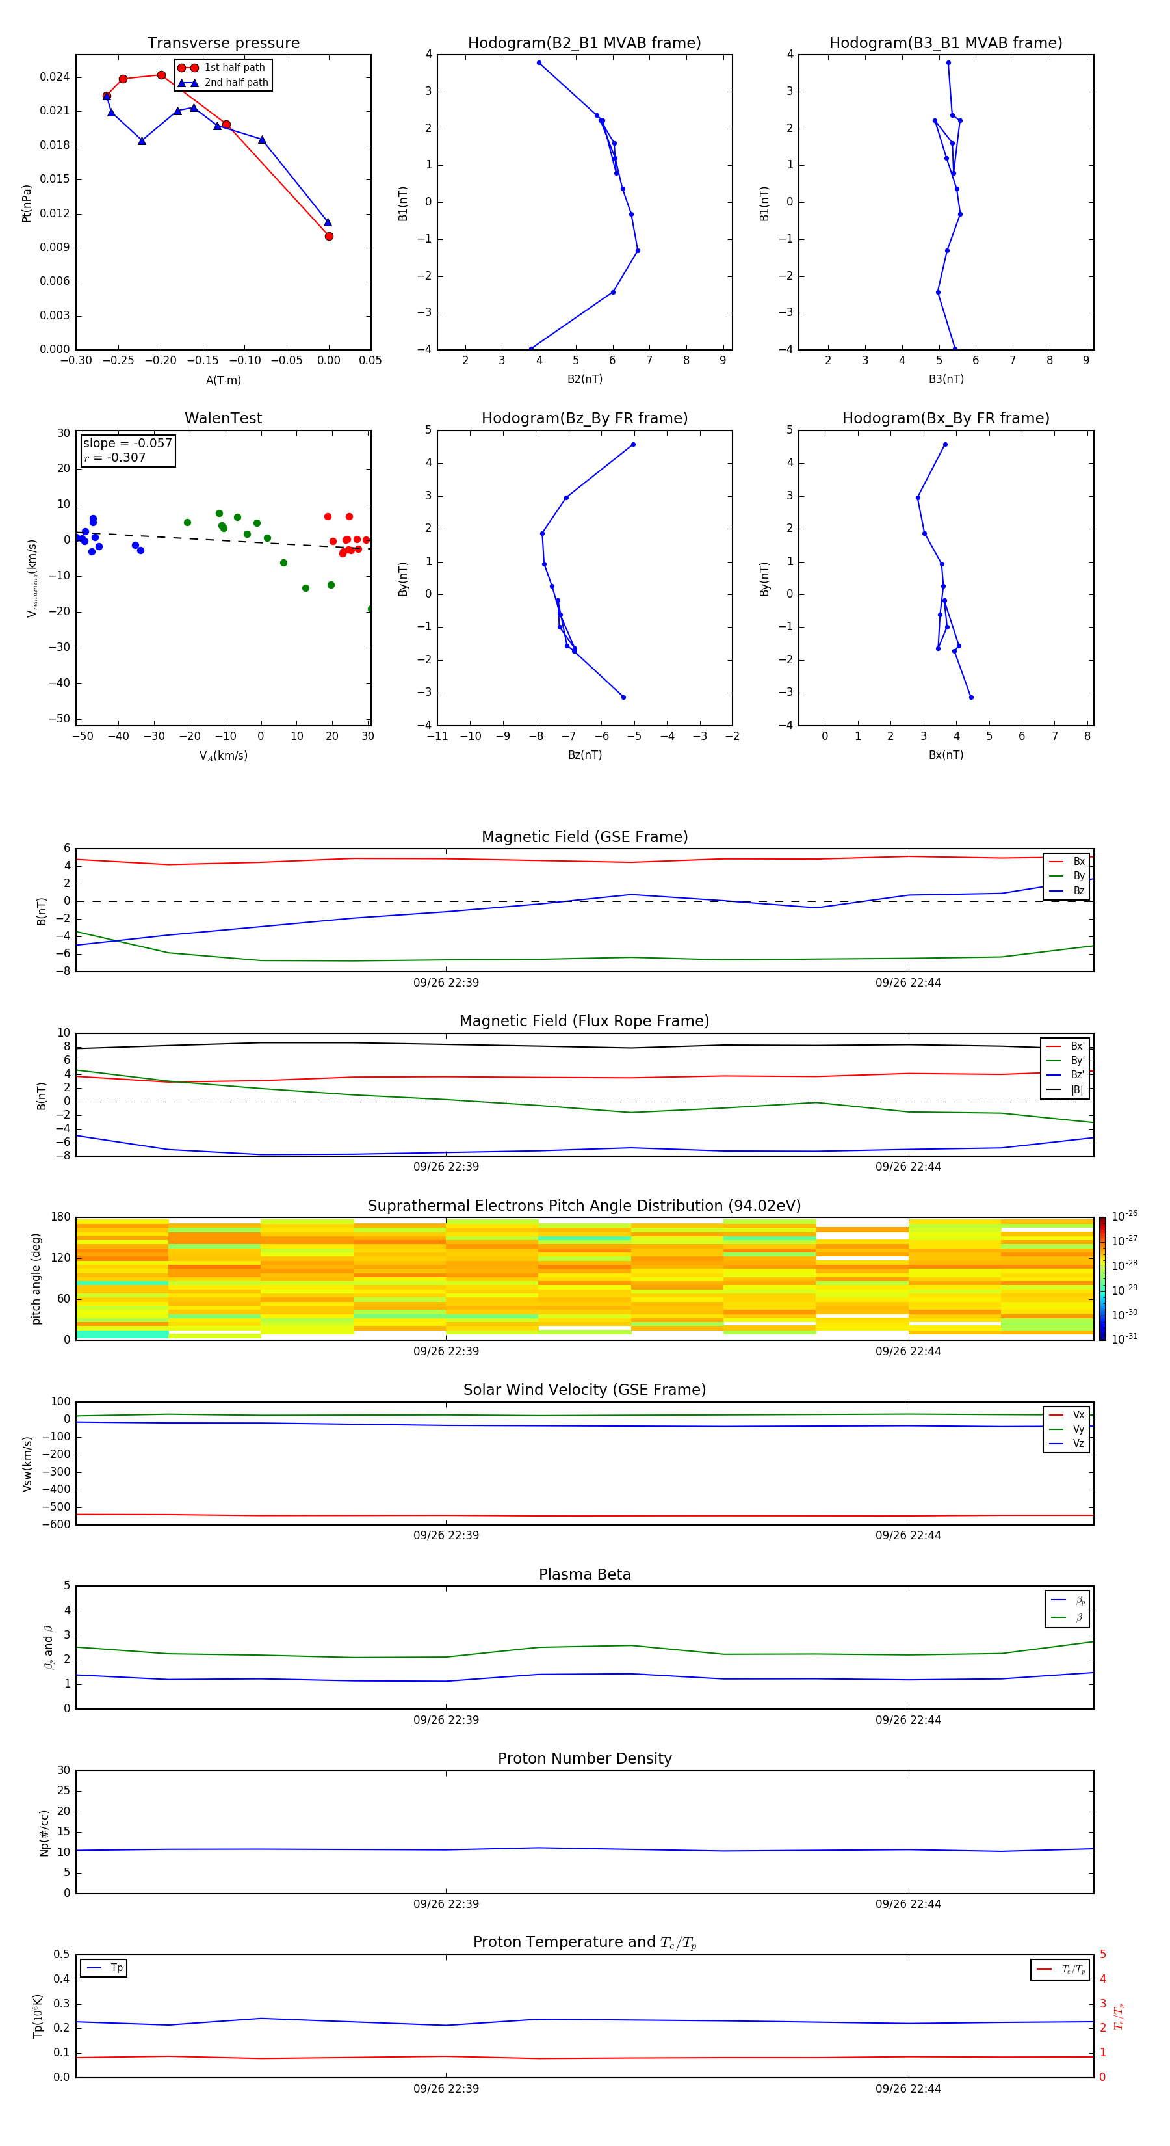
Task: Click the Bz' legend entry in Flux Rope plot
Action: pyautogui.click(x=1065, y=1076)
